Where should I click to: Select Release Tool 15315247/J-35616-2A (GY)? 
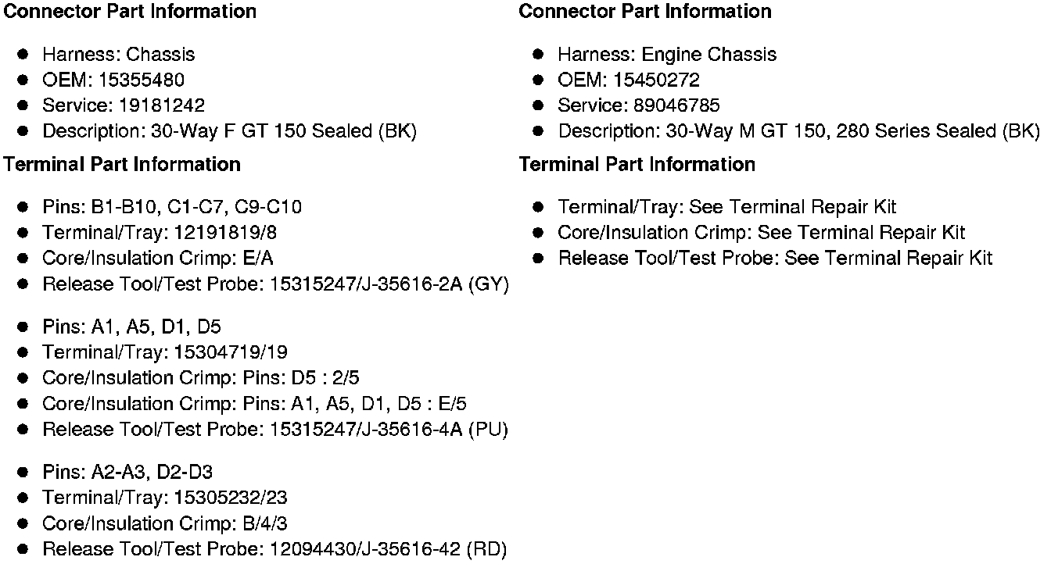coord(276,284)
